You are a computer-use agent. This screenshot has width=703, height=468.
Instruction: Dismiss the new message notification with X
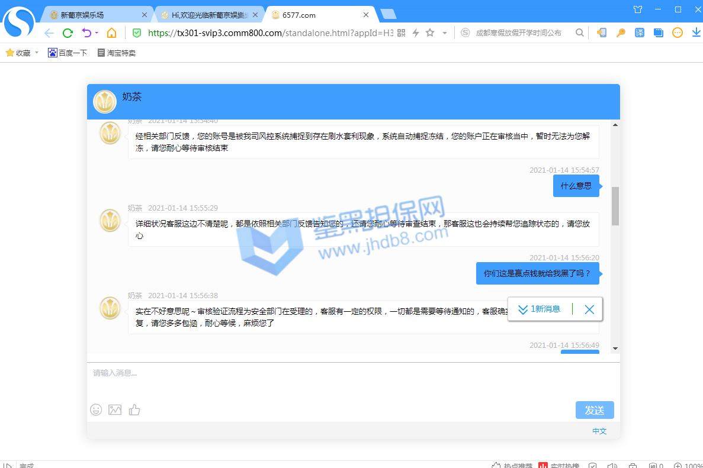coord(589,309)
